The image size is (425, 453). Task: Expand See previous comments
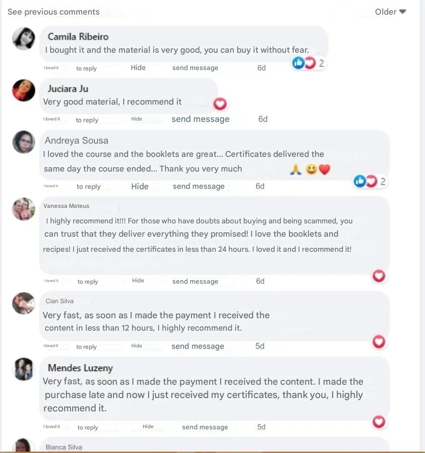[54, 12]
